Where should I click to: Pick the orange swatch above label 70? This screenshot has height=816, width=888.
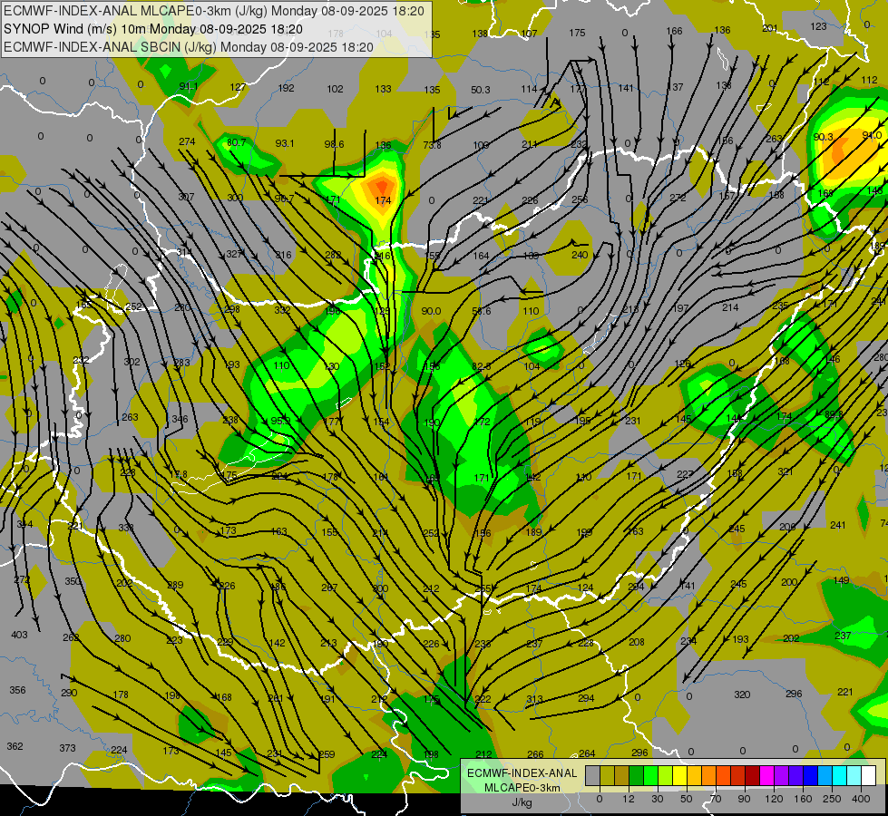[x=709, y=775]
